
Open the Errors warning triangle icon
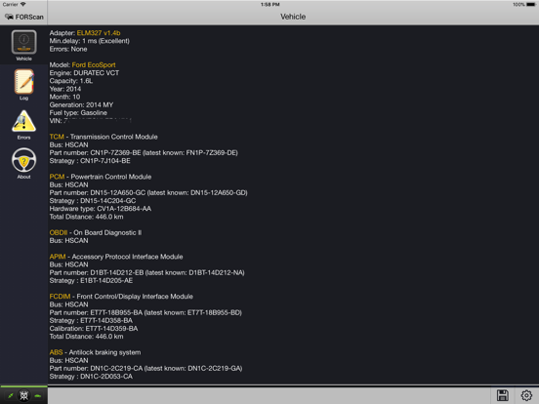pyautogui.click(x=23, y=121)
